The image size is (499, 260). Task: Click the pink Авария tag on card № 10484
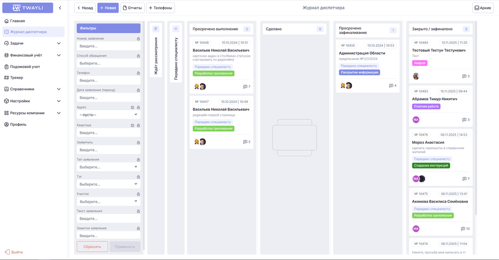pyautogui.click(x=420, y=63)
